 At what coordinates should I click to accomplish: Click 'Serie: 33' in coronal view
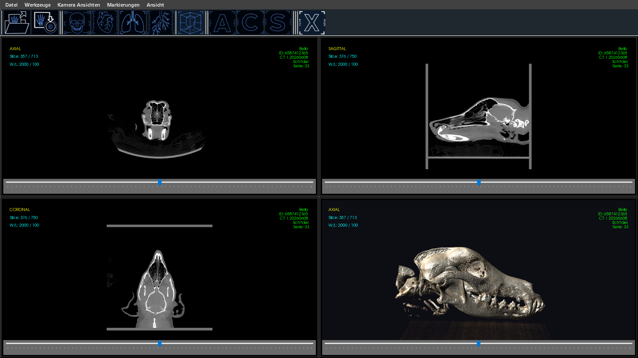(301, 227)
